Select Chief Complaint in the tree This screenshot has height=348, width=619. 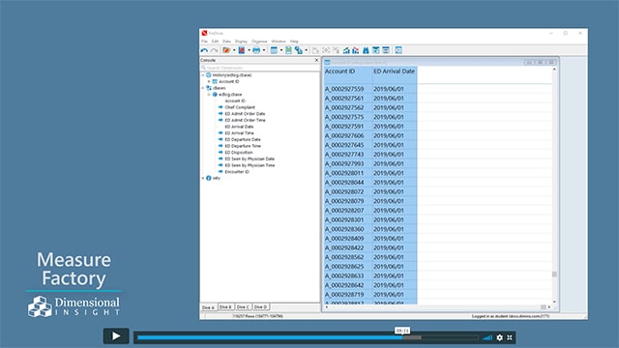point(240,107)
